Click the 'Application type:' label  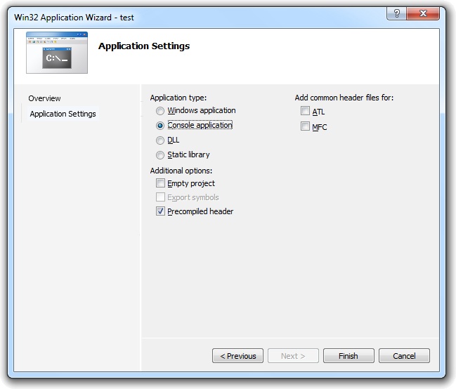click(x=178, y=98)
